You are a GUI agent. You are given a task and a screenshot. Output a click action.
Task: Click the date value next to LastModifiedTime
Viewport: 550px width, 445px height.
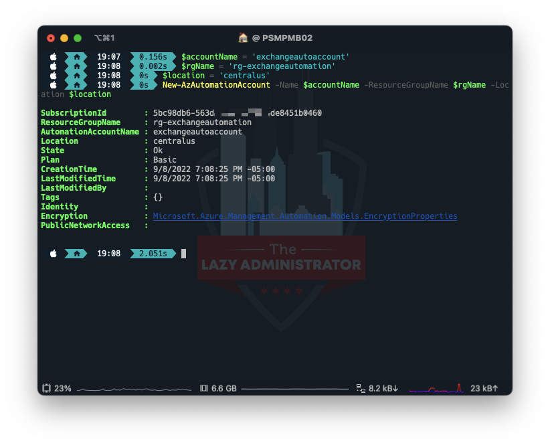coord(214,179)
